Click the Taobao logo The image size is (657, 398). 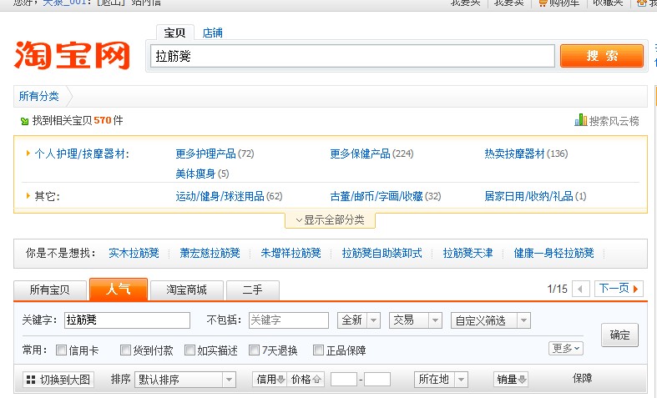pyautogui.click(x=72, y=55)
